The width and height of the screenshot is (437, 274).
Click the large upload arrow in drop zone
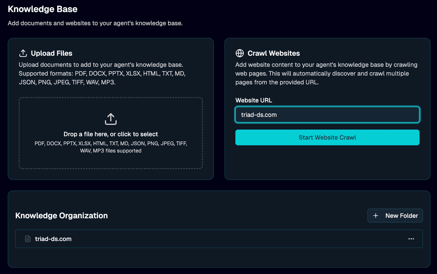click(111, 119)
